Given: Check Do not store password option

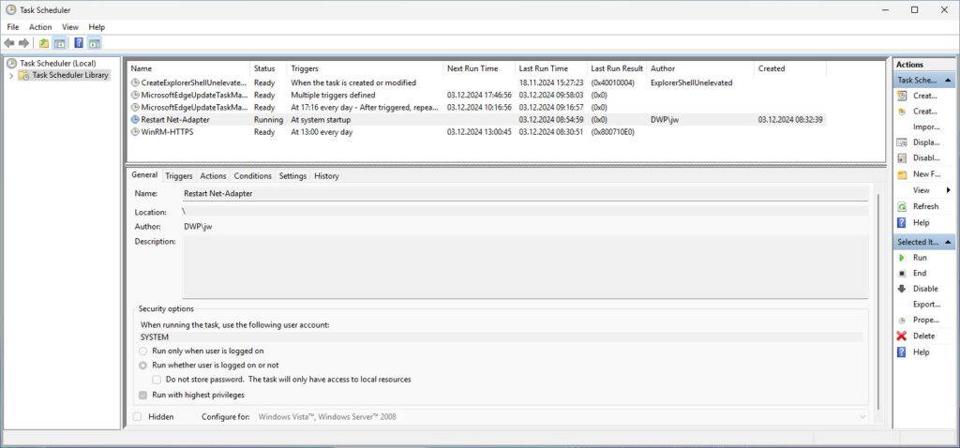Looking at the screenshot, I should (x=157, y=380).
